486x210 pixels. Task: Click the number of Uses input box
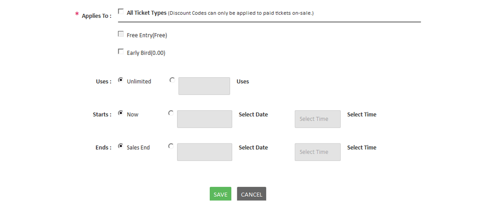pos(204,86)
